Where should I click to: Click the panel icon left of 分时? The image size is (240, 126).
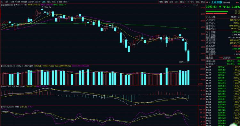pyautogui.click(x=2, y=2)
